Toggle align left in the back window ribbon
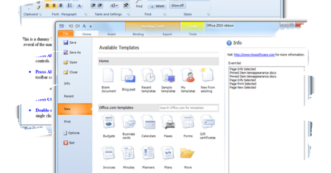 click(x=47, y=6)
